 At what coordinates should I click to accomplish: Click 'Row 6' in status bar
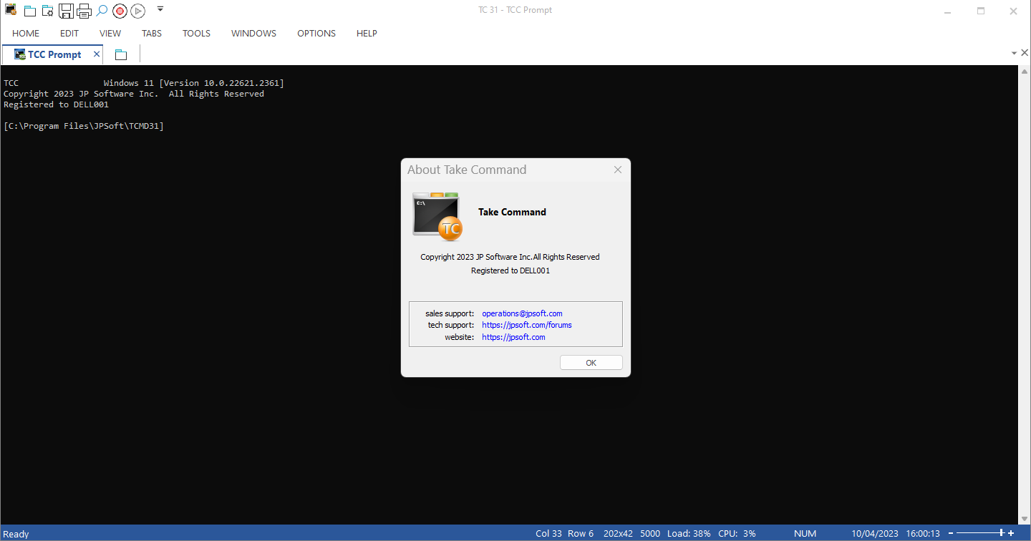tap(581, 533)
